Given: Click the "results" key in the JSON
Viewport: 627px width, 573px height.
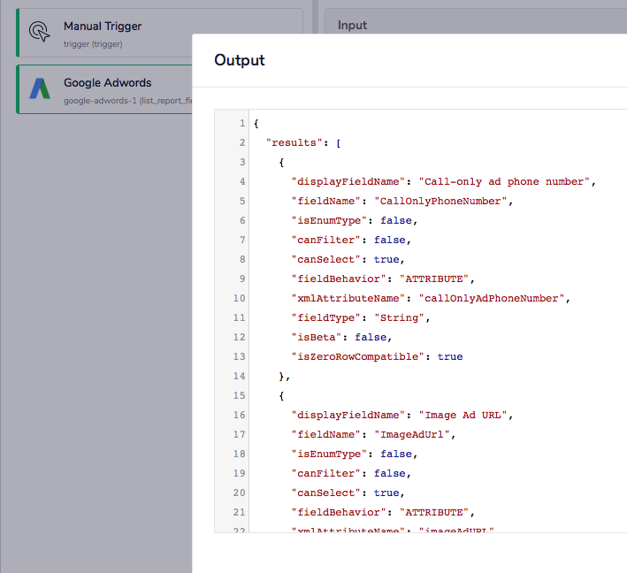Looking at the screenshot, I should [x=294, y=142].
